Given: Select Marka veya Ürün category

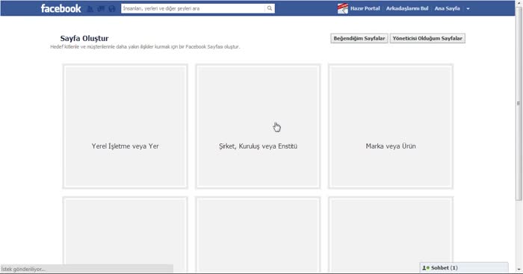Looking at the screenshot, I should pos(391,126).
